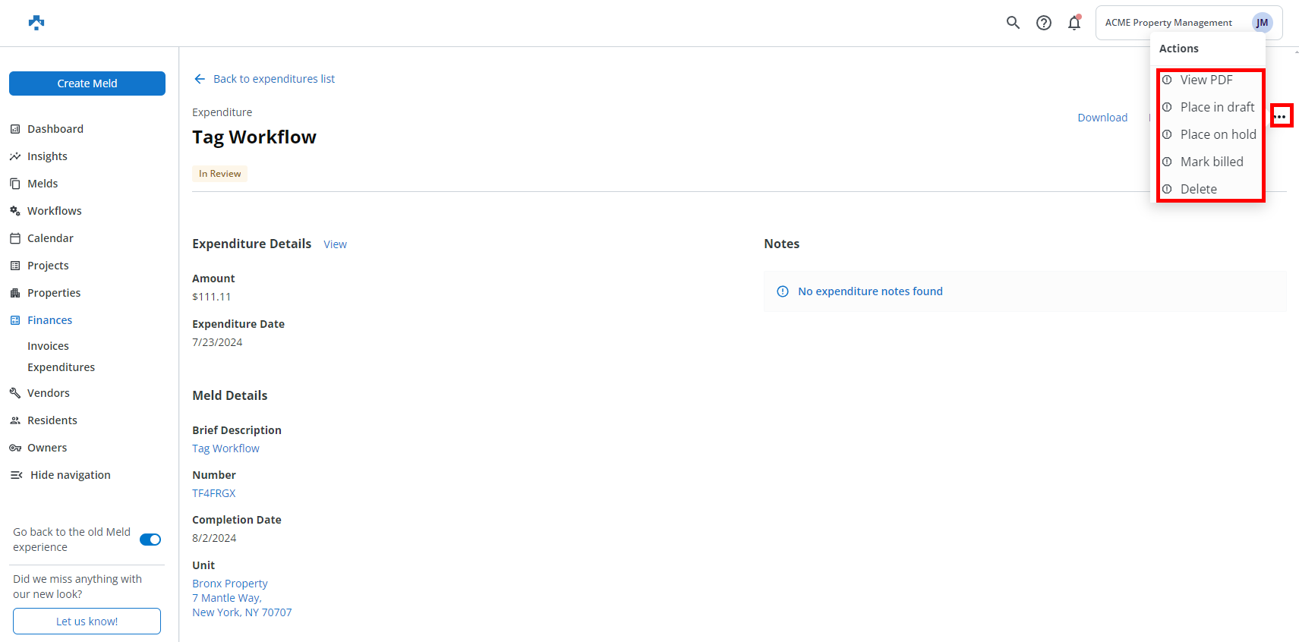
Task: Click the info icon in notes banner
Action: tap(783, 291)
